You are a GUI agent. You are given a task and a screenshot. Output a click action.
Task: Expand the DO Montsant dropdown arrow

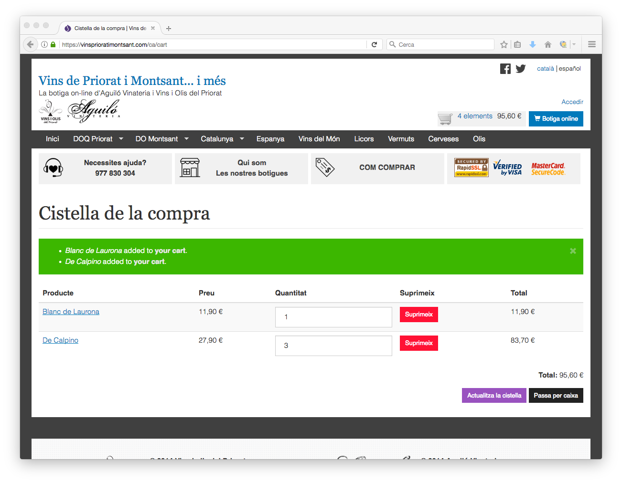[186, 139]
